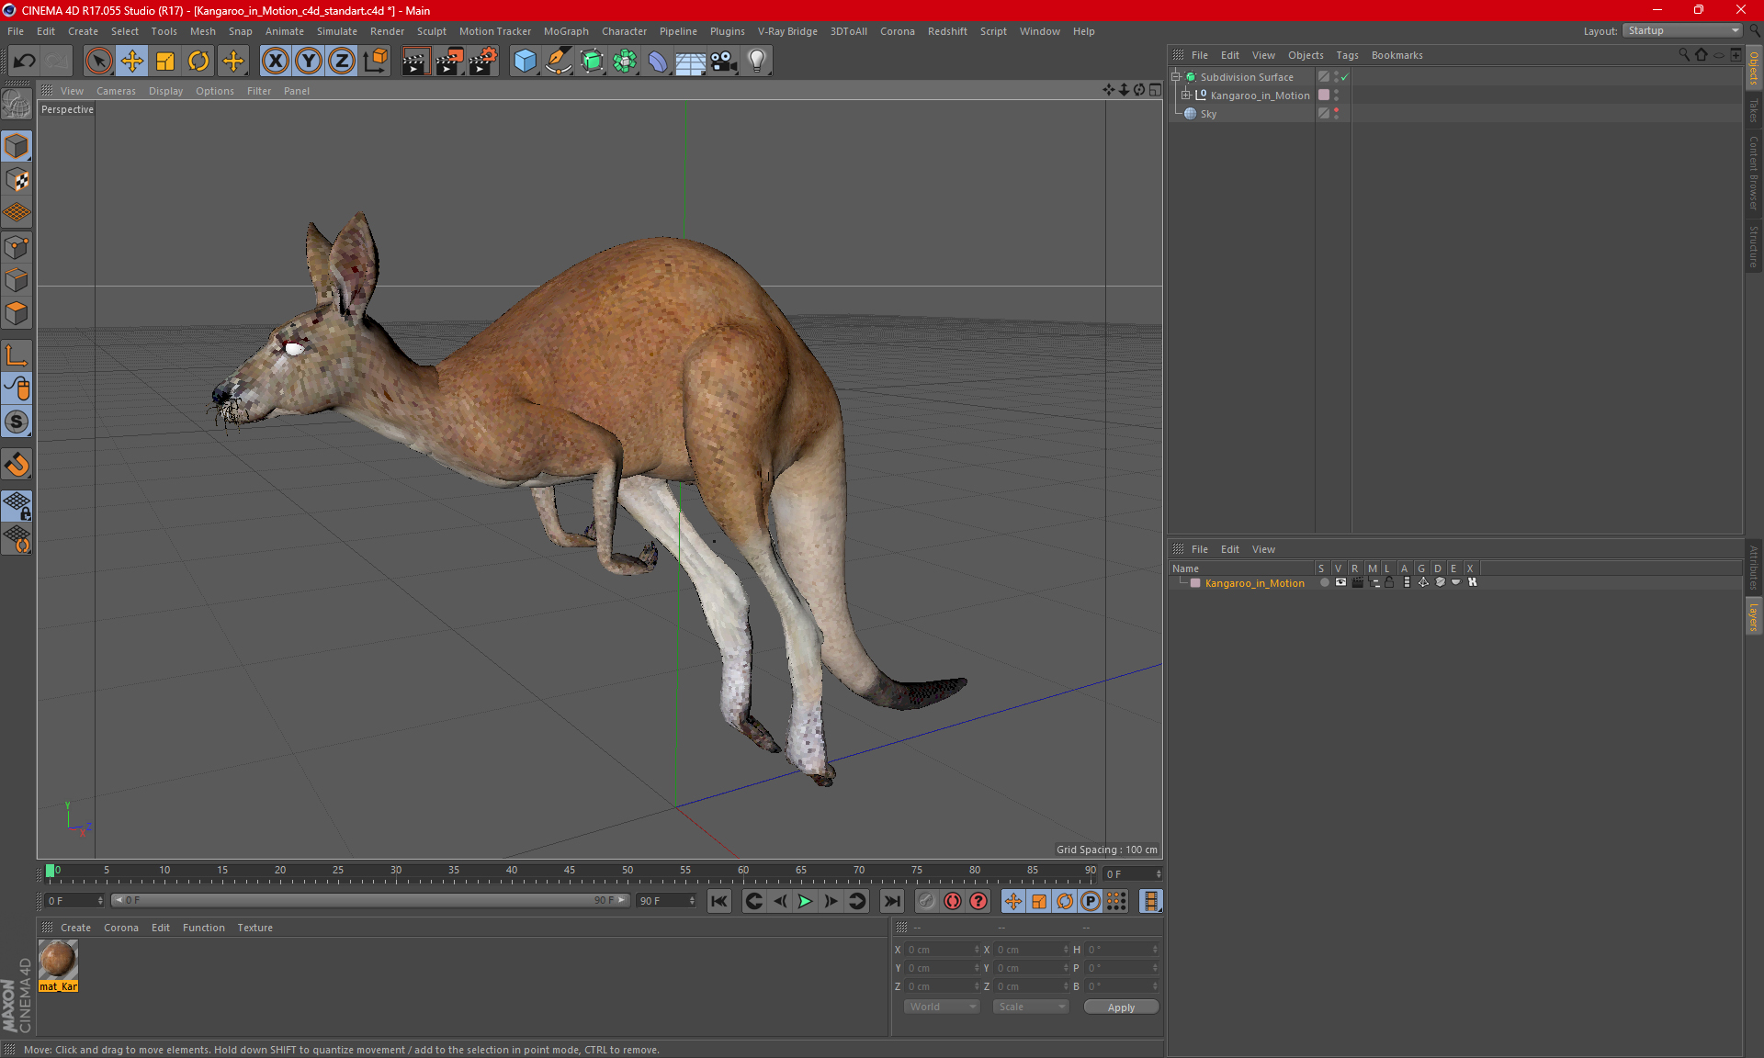Play the animation forward
Viewport: 1764px width, 1058px height.
tap(805, 901)
